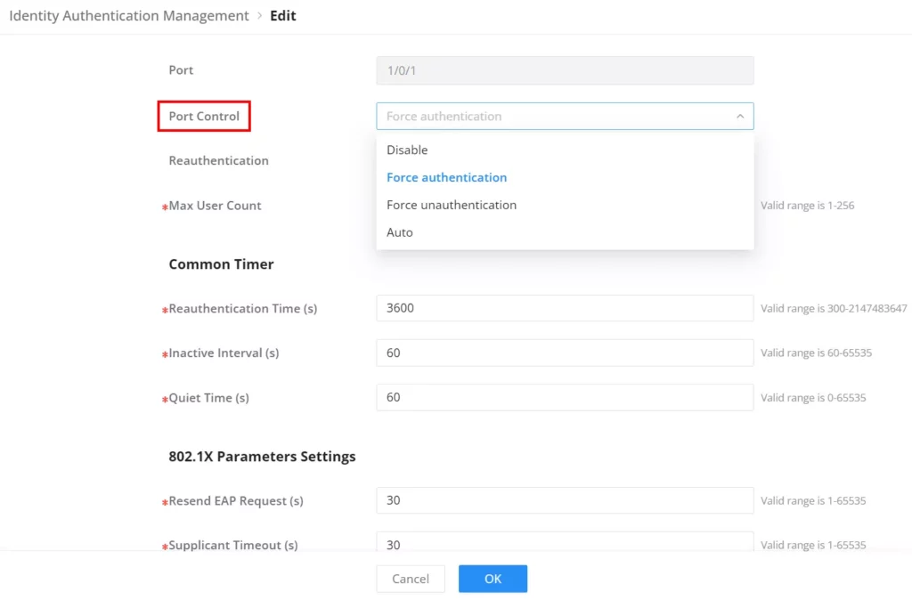Edit the Reauthentication Time field
The width and height of the screenshot is (912, 600).
[565, 308]
